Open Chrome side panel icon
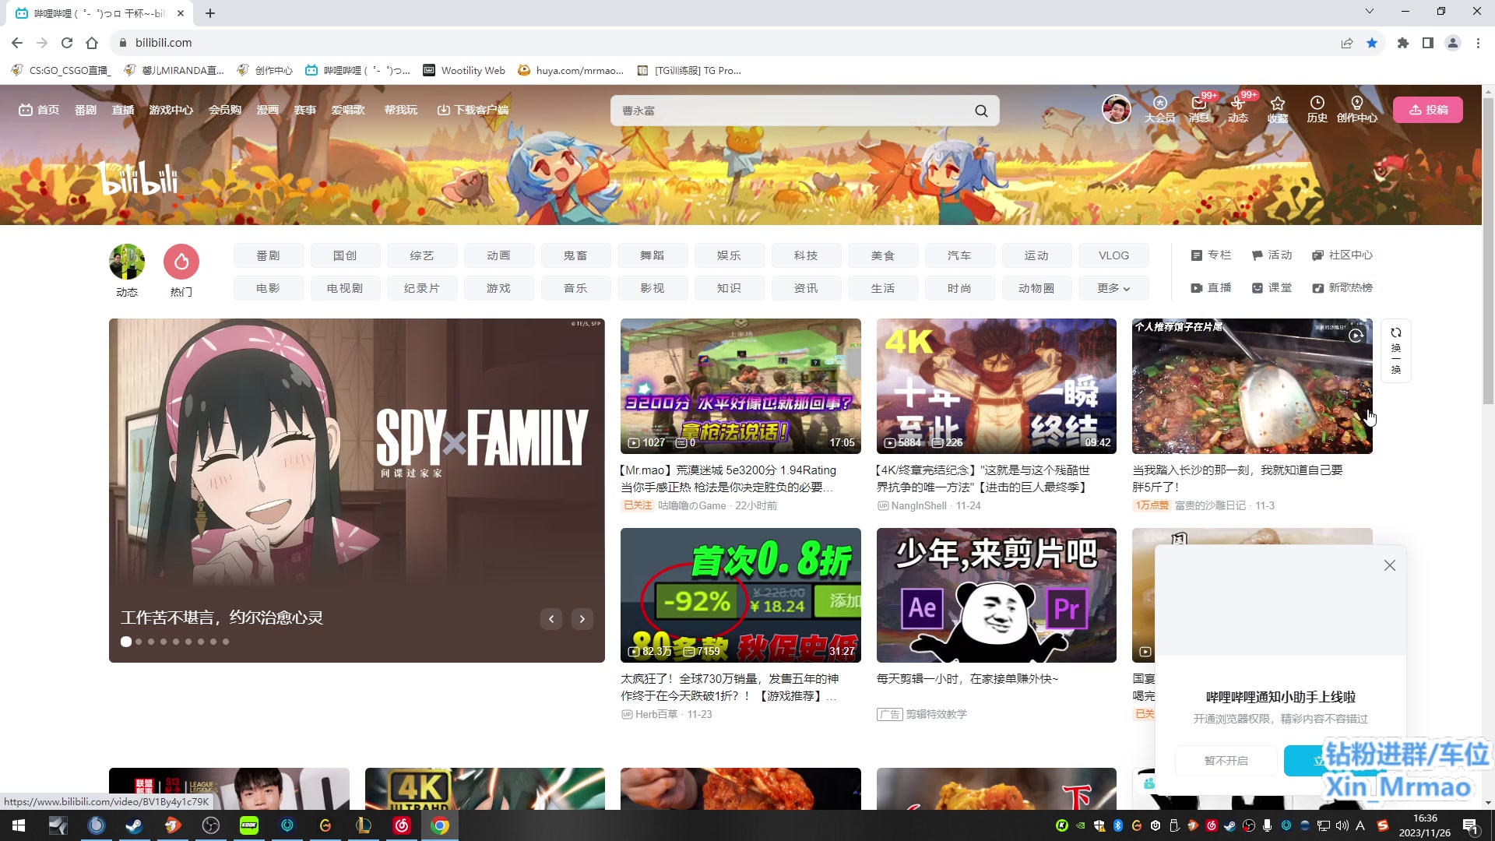The image size is (1495, 841). coord(1428,43)
